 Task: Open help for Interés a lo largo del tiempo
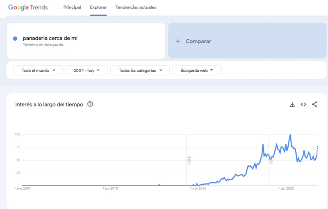point(90,104)
